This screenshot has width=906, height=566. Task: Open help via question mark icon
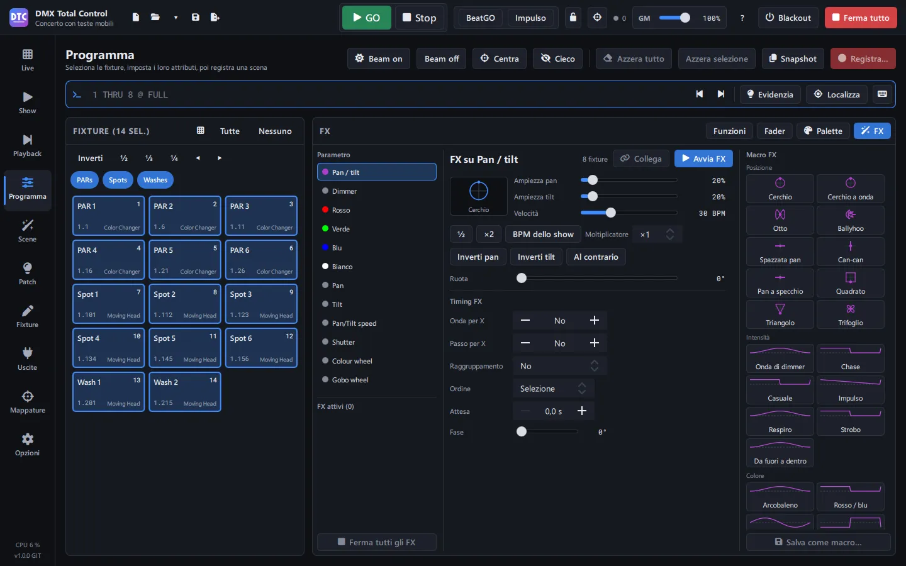[742, 18]
